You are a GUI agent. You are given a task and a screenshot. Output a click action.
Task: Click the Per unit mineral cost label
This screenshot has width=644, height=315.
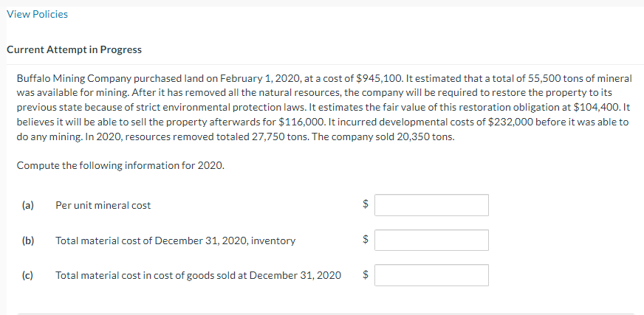point(103,205)
